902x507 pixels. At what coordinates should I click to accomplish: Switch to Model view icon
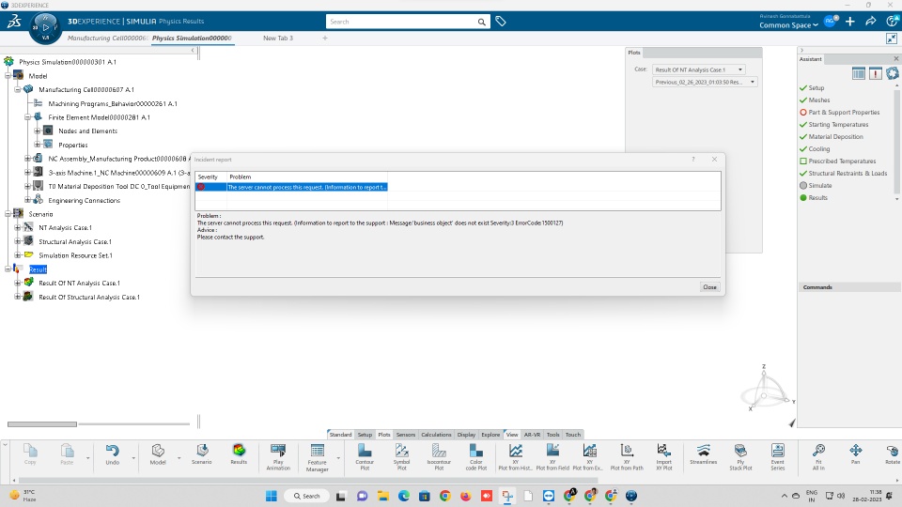tap(158, 450)
